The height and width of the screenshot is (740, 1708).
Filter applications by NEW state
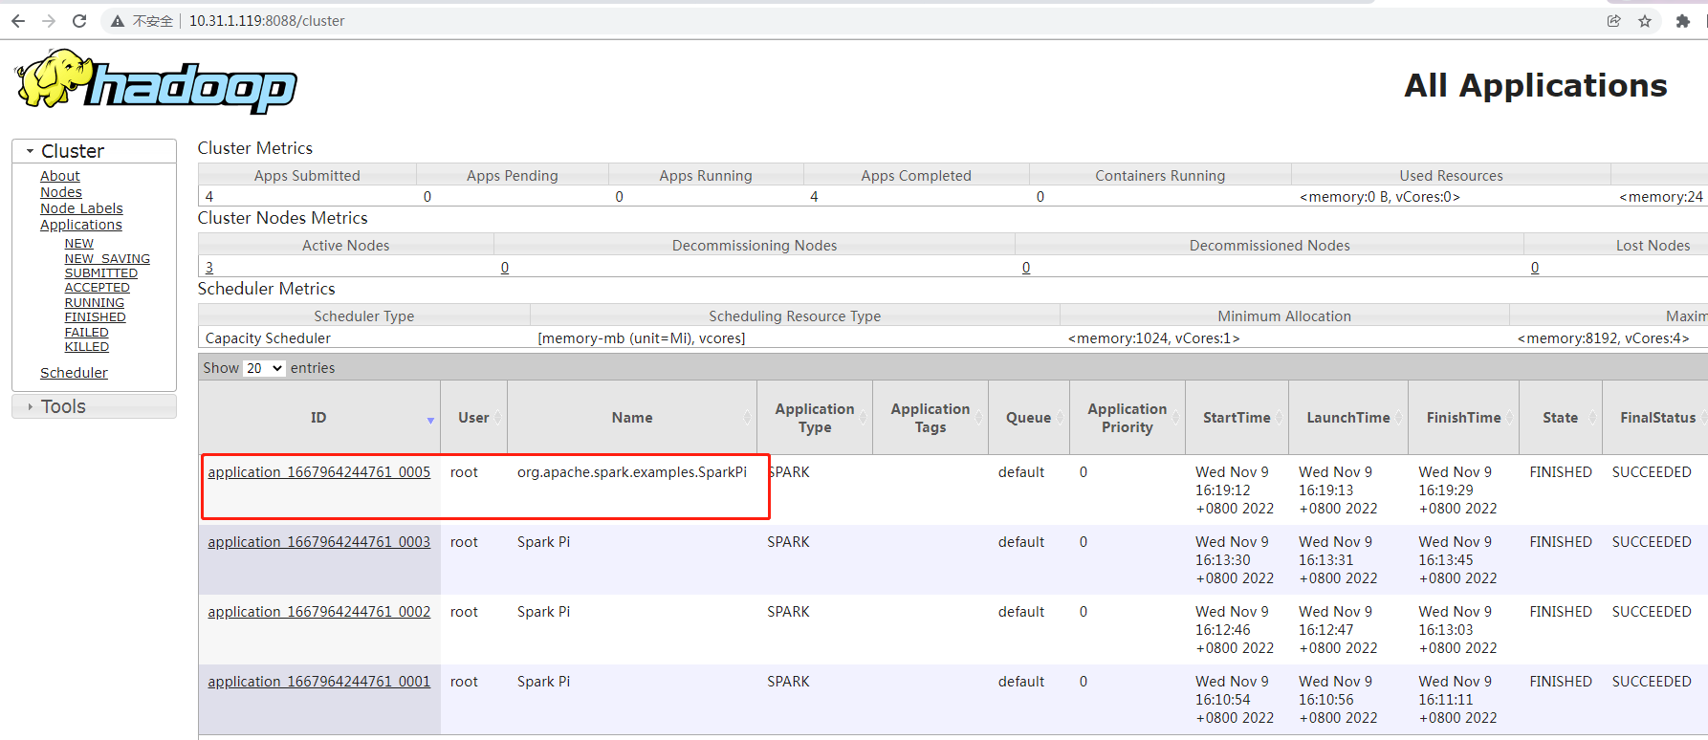[79, 244]
